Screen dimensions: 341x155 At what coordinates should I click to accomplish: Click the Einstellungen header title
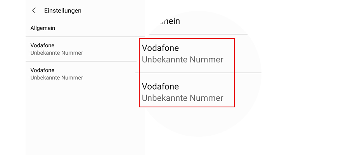tap(63, 11)
